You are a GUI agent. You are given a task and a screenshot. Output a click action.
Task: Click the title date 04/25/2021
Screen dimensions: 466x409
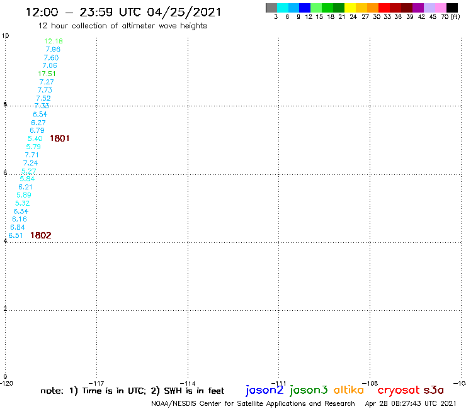tap(184, 13)
